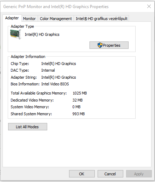Click the Intel(R) HD Graphics adapter name

[x=42, y=34]
